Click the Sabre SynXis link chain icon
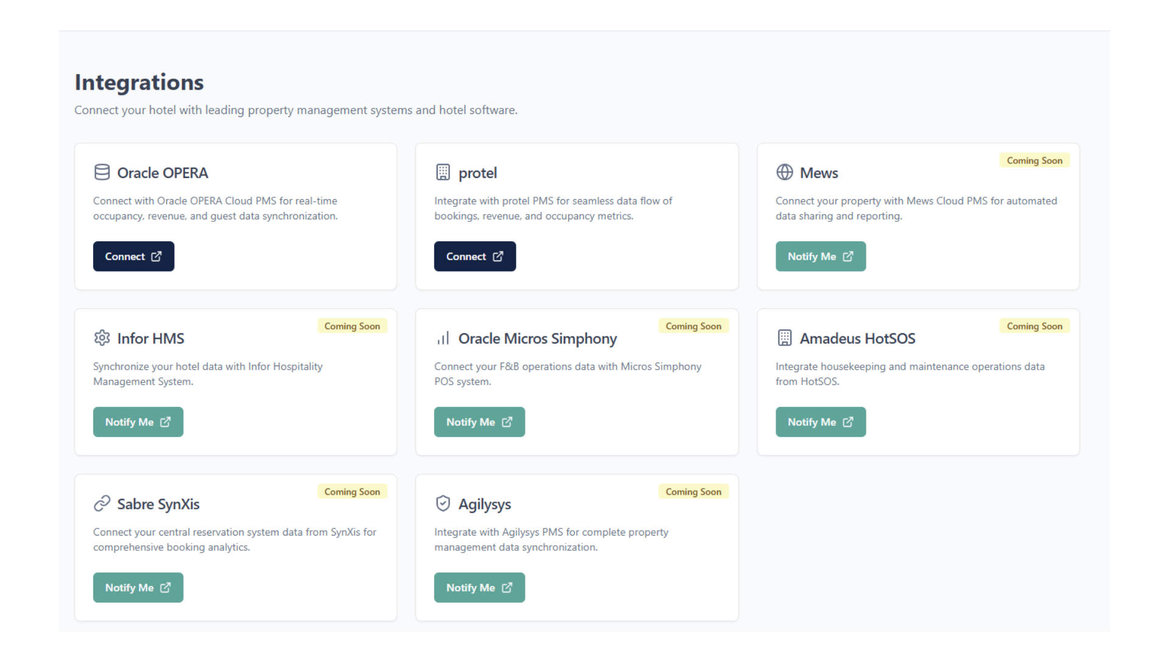1169x658 pixels. click(x=102, y=503)
